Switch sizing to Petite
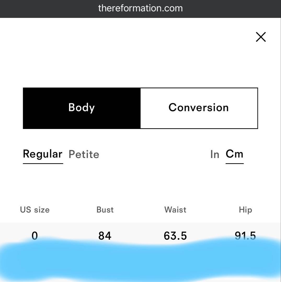281x282 pixels. pos(84,154)
